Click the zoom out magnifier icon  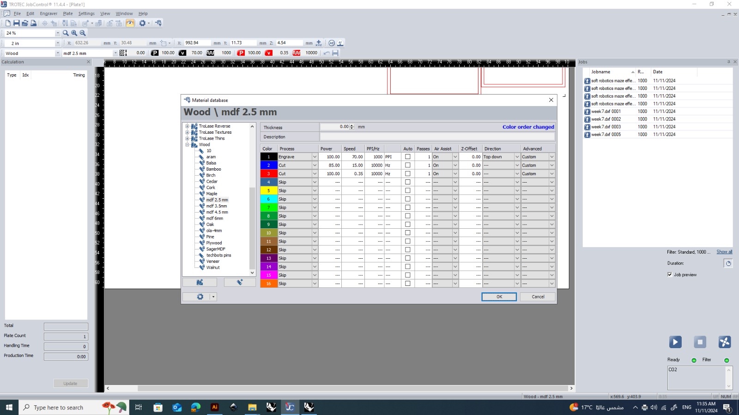pos(83,33)
